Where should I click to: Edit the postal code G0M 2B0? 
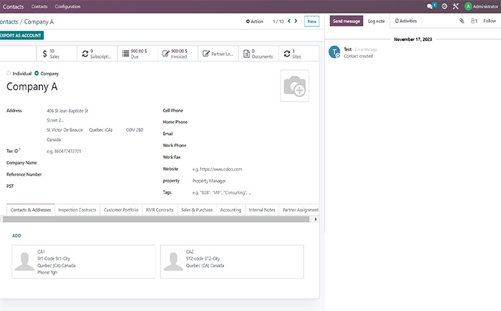pos(135,130)
